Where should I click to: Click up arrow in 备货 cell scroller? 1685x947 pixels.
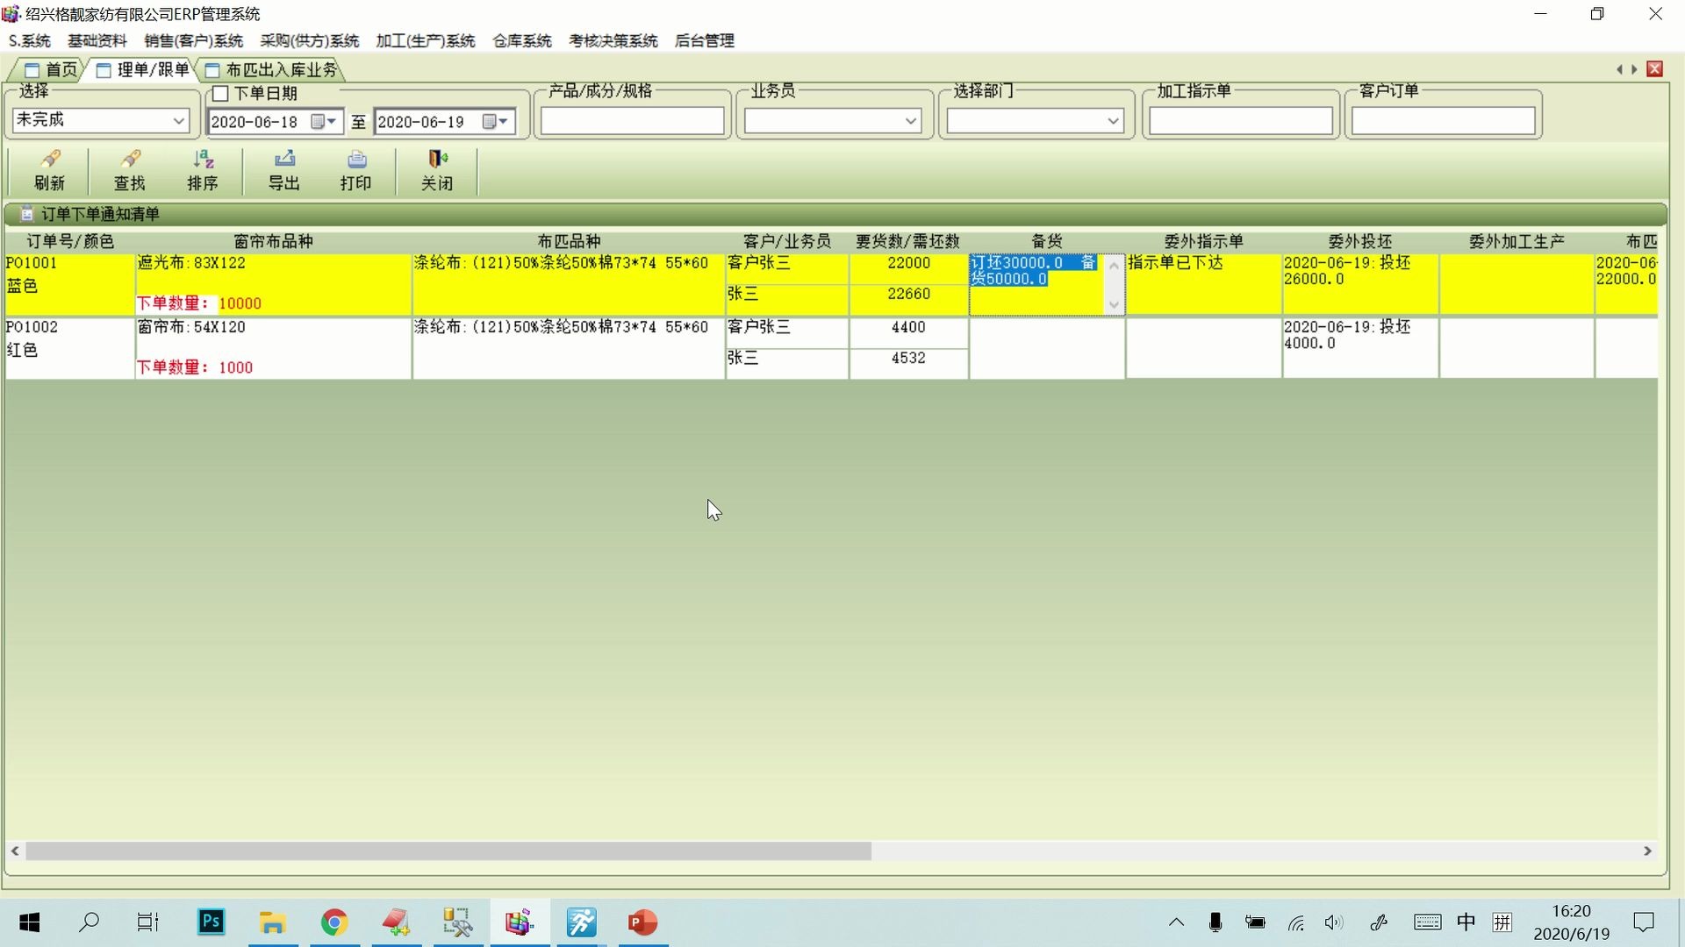(x=1114, y=265)
